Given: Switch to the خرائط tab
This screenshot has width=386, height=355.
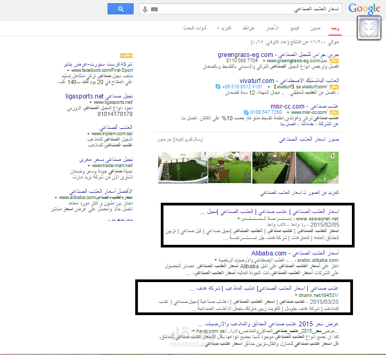Looking at the screenshot, I should coord(248,28).
